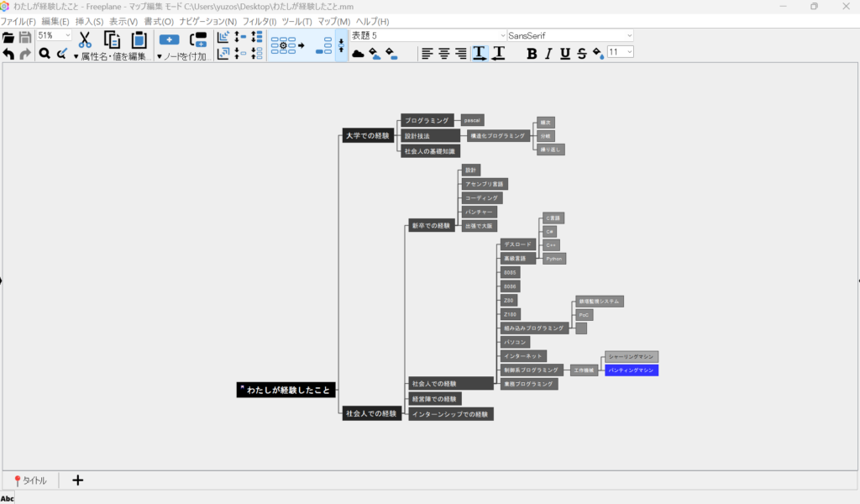Toggle underline text formatting
The image size is (860, 504).
click(565, 54)
